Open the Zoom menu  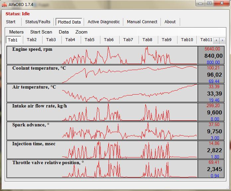(81, 32)
